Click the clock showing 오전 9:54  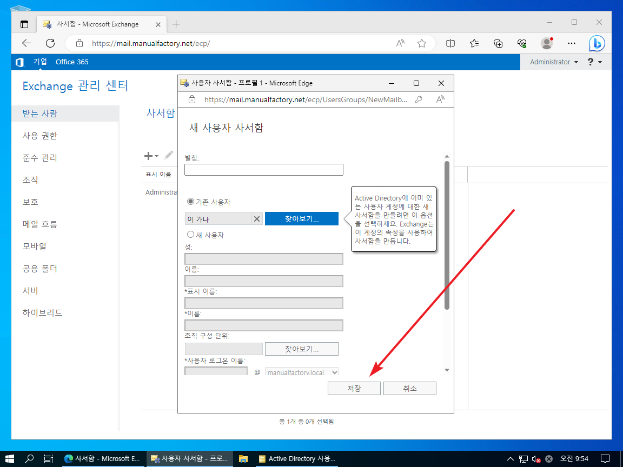click(574, 459)
